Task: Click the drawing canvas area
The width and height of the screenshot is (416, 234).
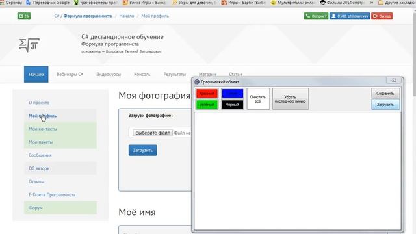Action: click(x=298, y=171)
